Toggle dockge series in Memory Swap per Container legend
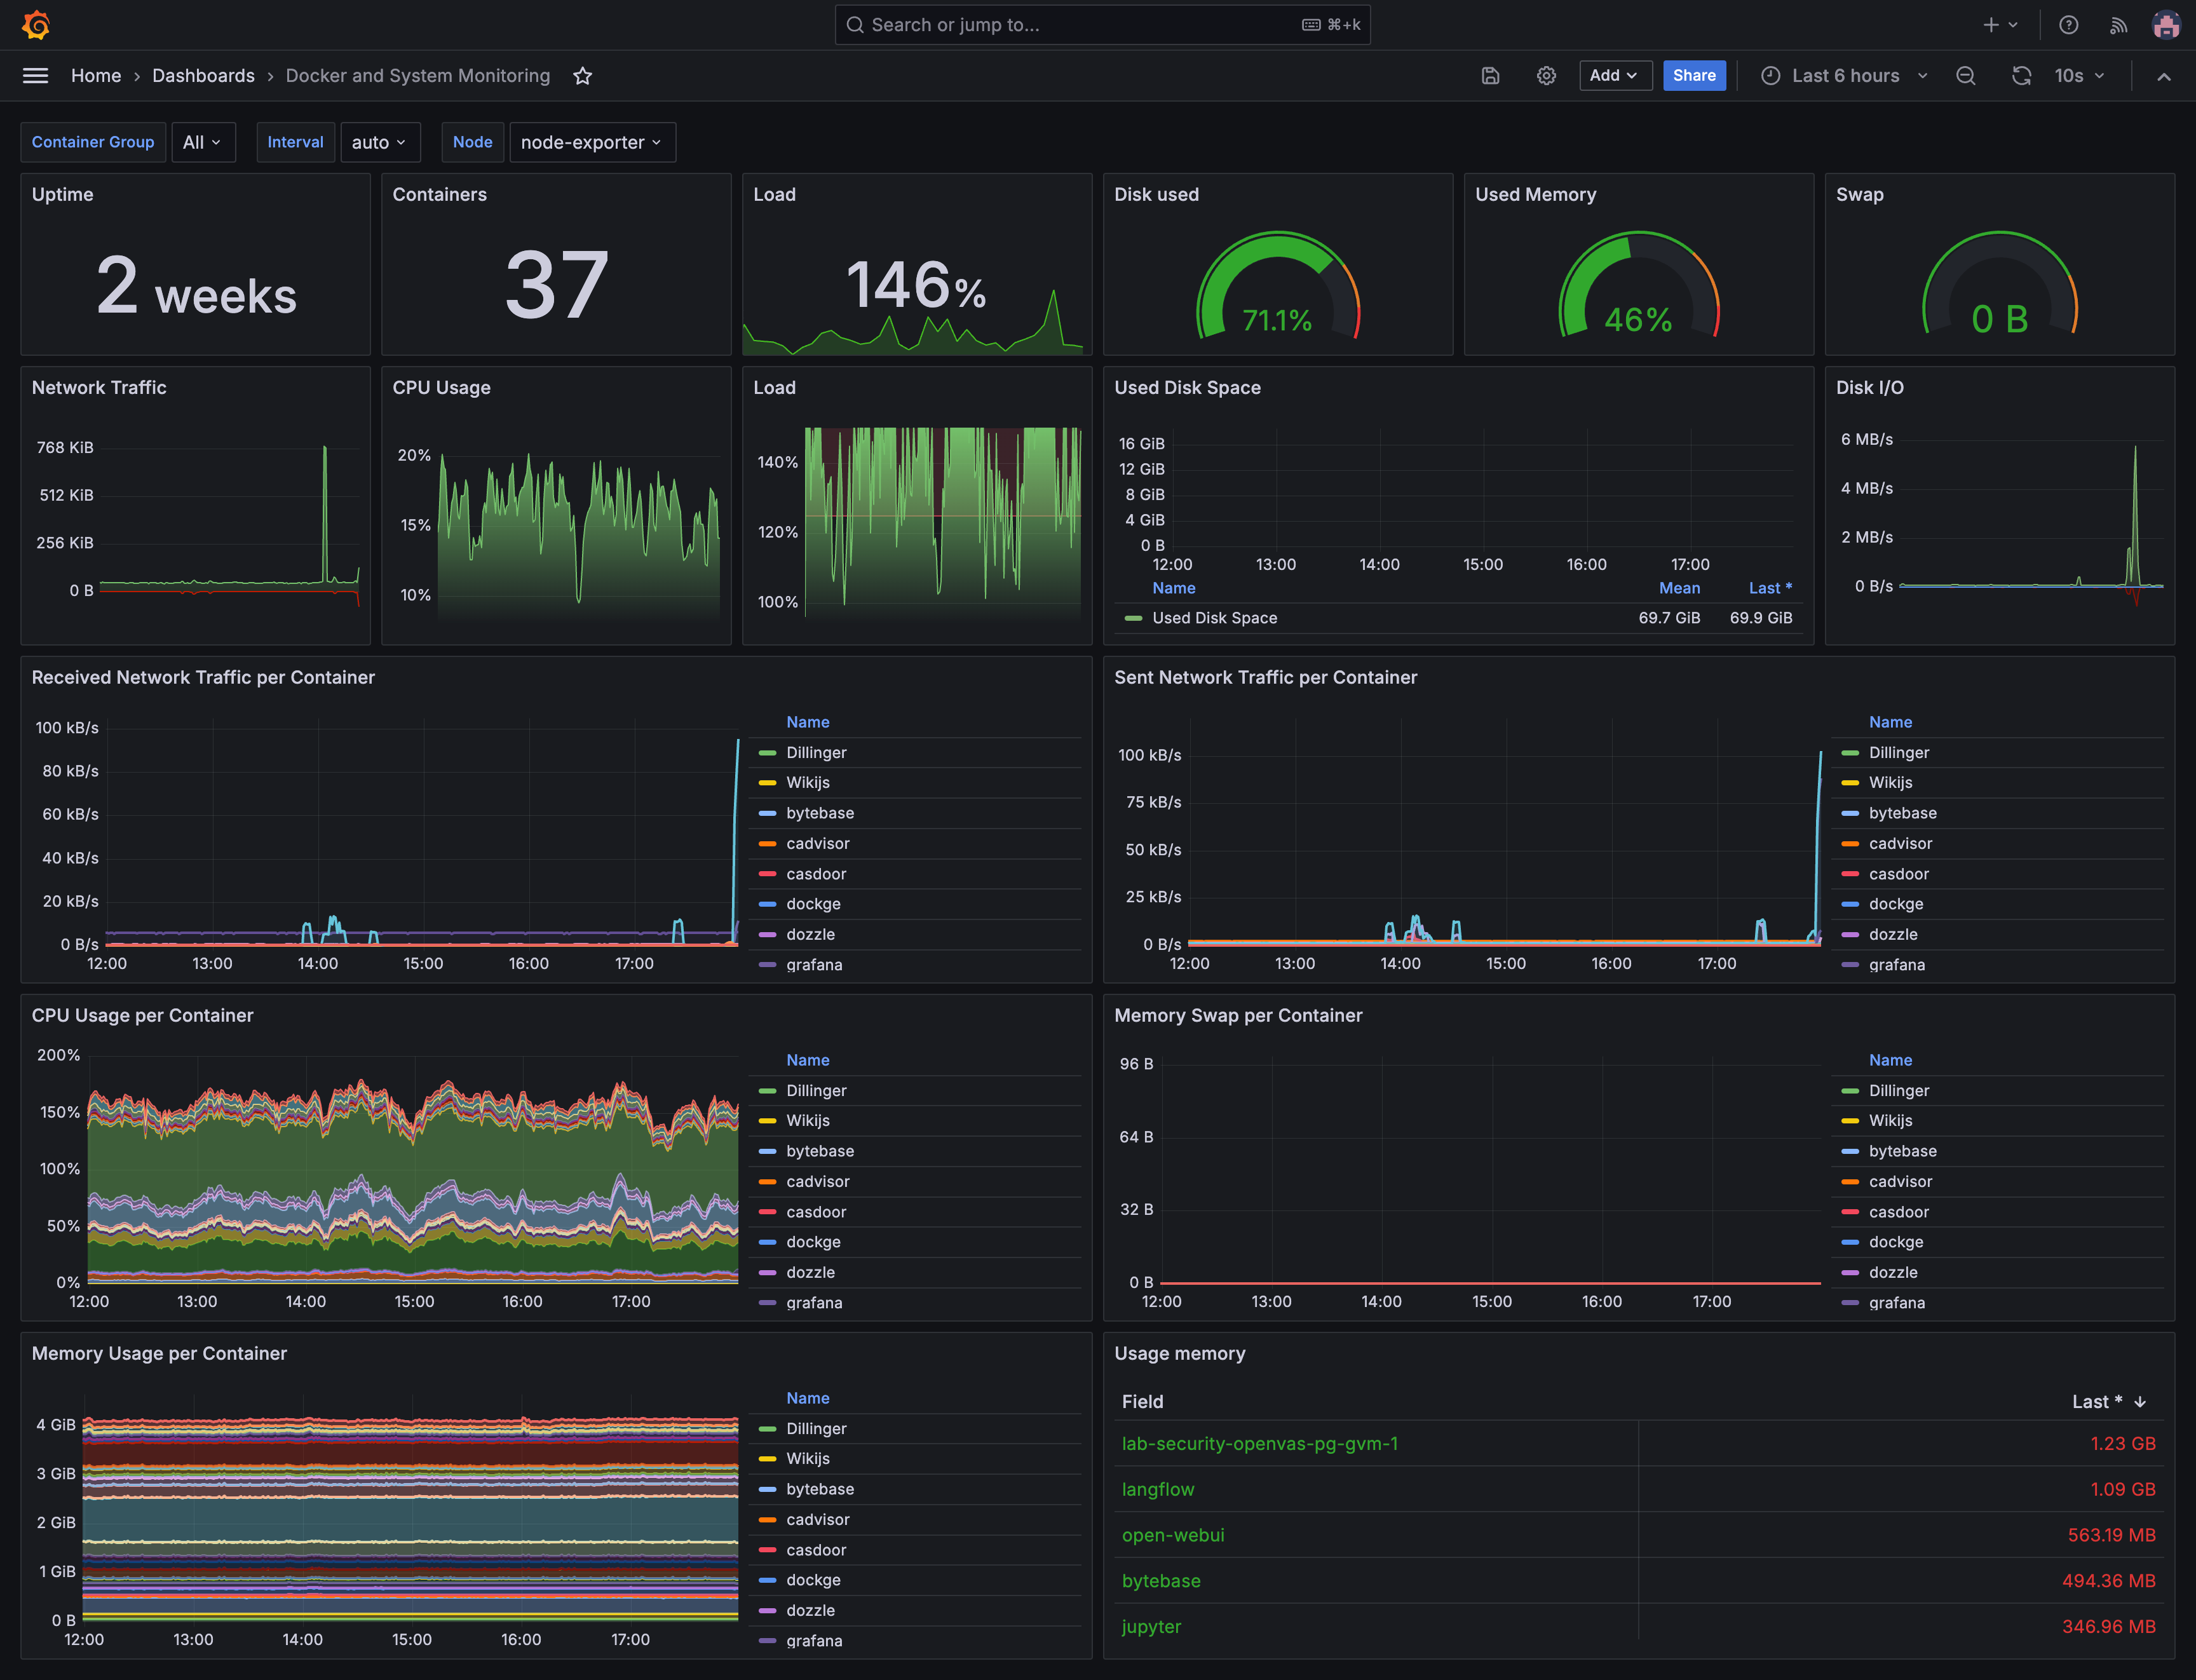 [x=1896, y=1242]
